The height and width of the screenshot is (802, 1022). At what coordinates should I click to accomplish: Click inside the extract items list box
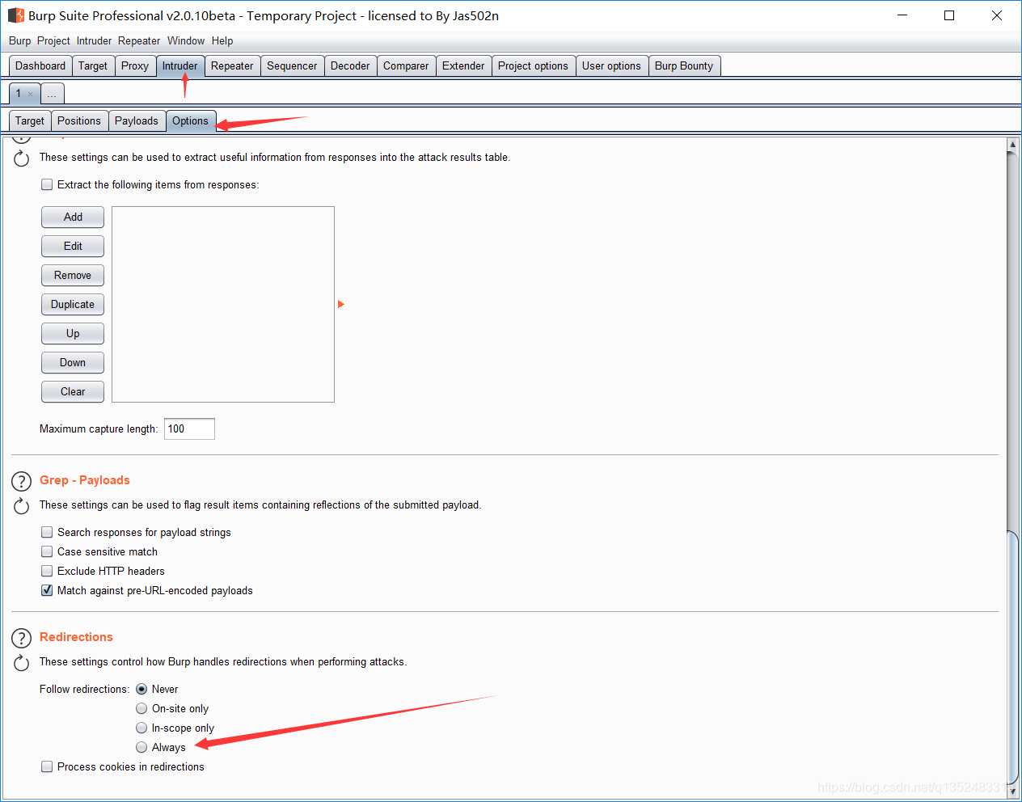coord(223,304)
